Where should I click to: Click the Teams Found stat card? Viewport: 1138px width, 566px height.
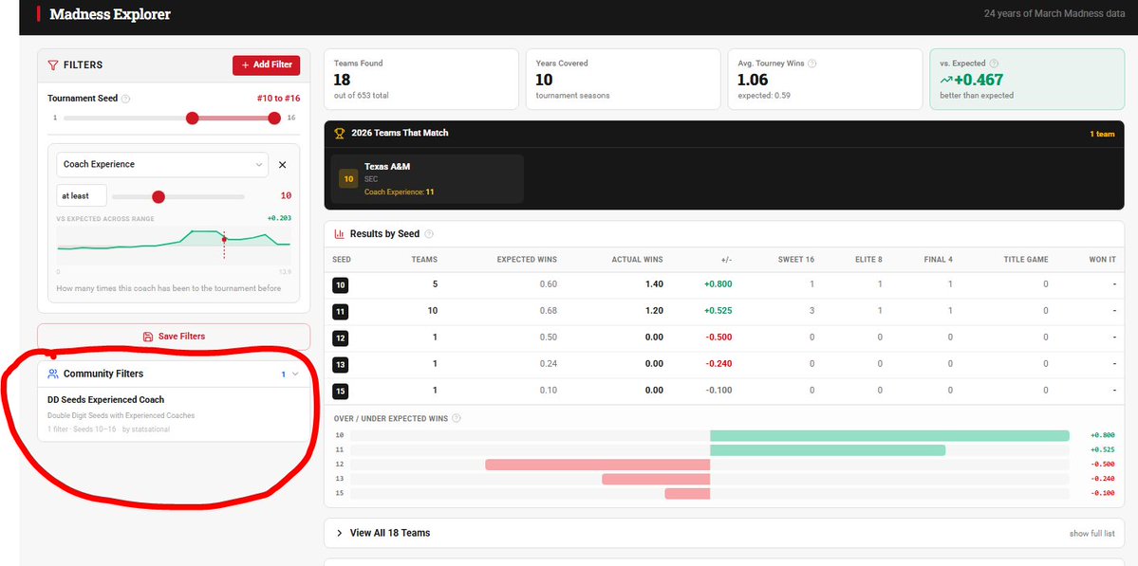coord(421,79)
